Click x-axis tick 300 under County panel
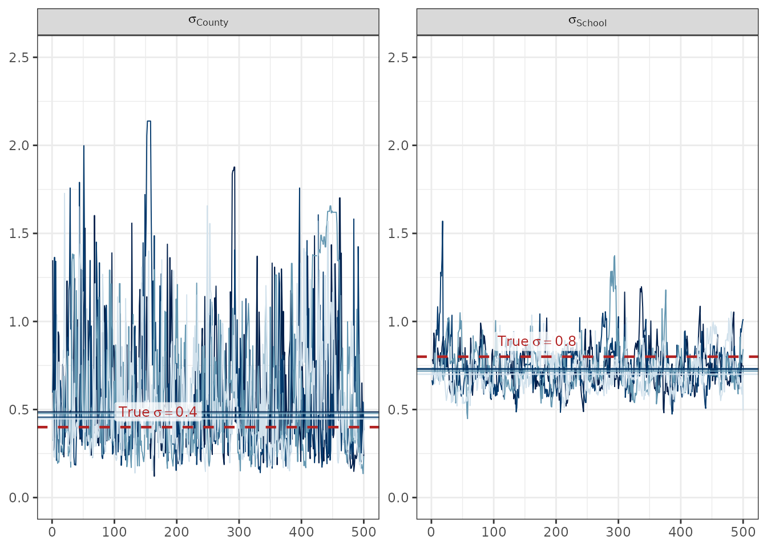Image resolution: width=767 pixels, height=548 pixels. [x=239, y=532]
